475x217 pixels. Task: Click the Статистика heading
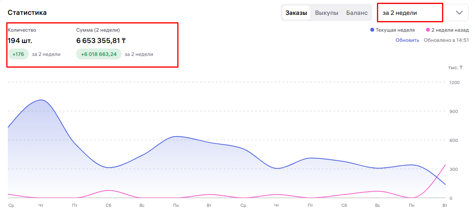(x=27, y=13)
